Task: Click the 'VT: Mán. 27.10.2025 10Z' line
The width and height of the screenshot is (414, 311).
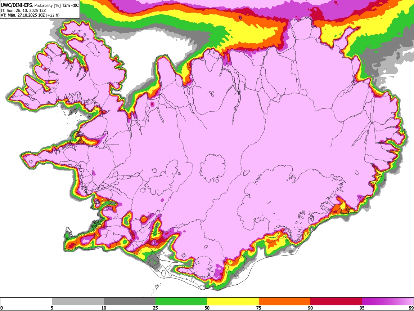Action: 30,15
